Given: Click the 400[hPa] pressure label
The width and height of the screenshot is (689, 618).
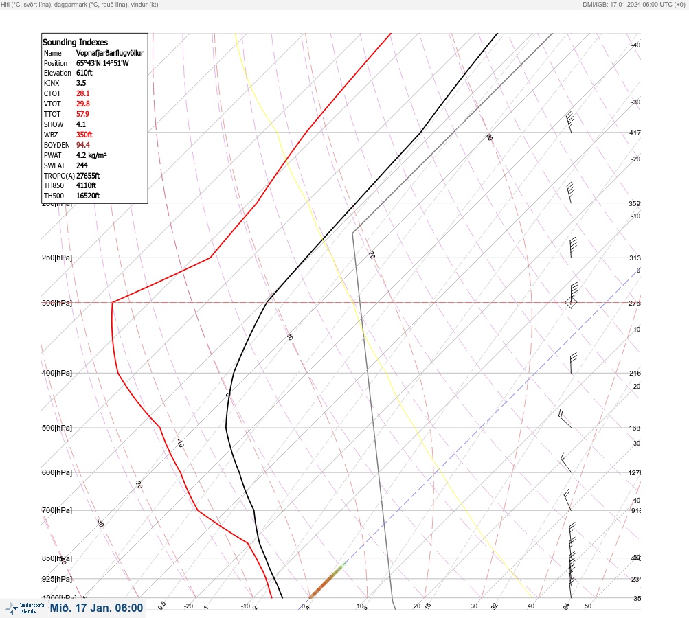Looking at the screenshot, I should click(x=57, y=373).
